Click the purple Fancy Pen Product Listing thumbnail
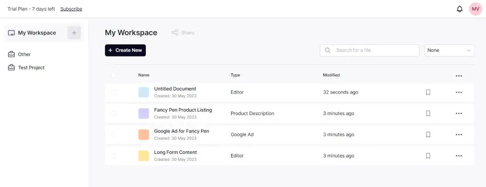 tap(144, 114)
